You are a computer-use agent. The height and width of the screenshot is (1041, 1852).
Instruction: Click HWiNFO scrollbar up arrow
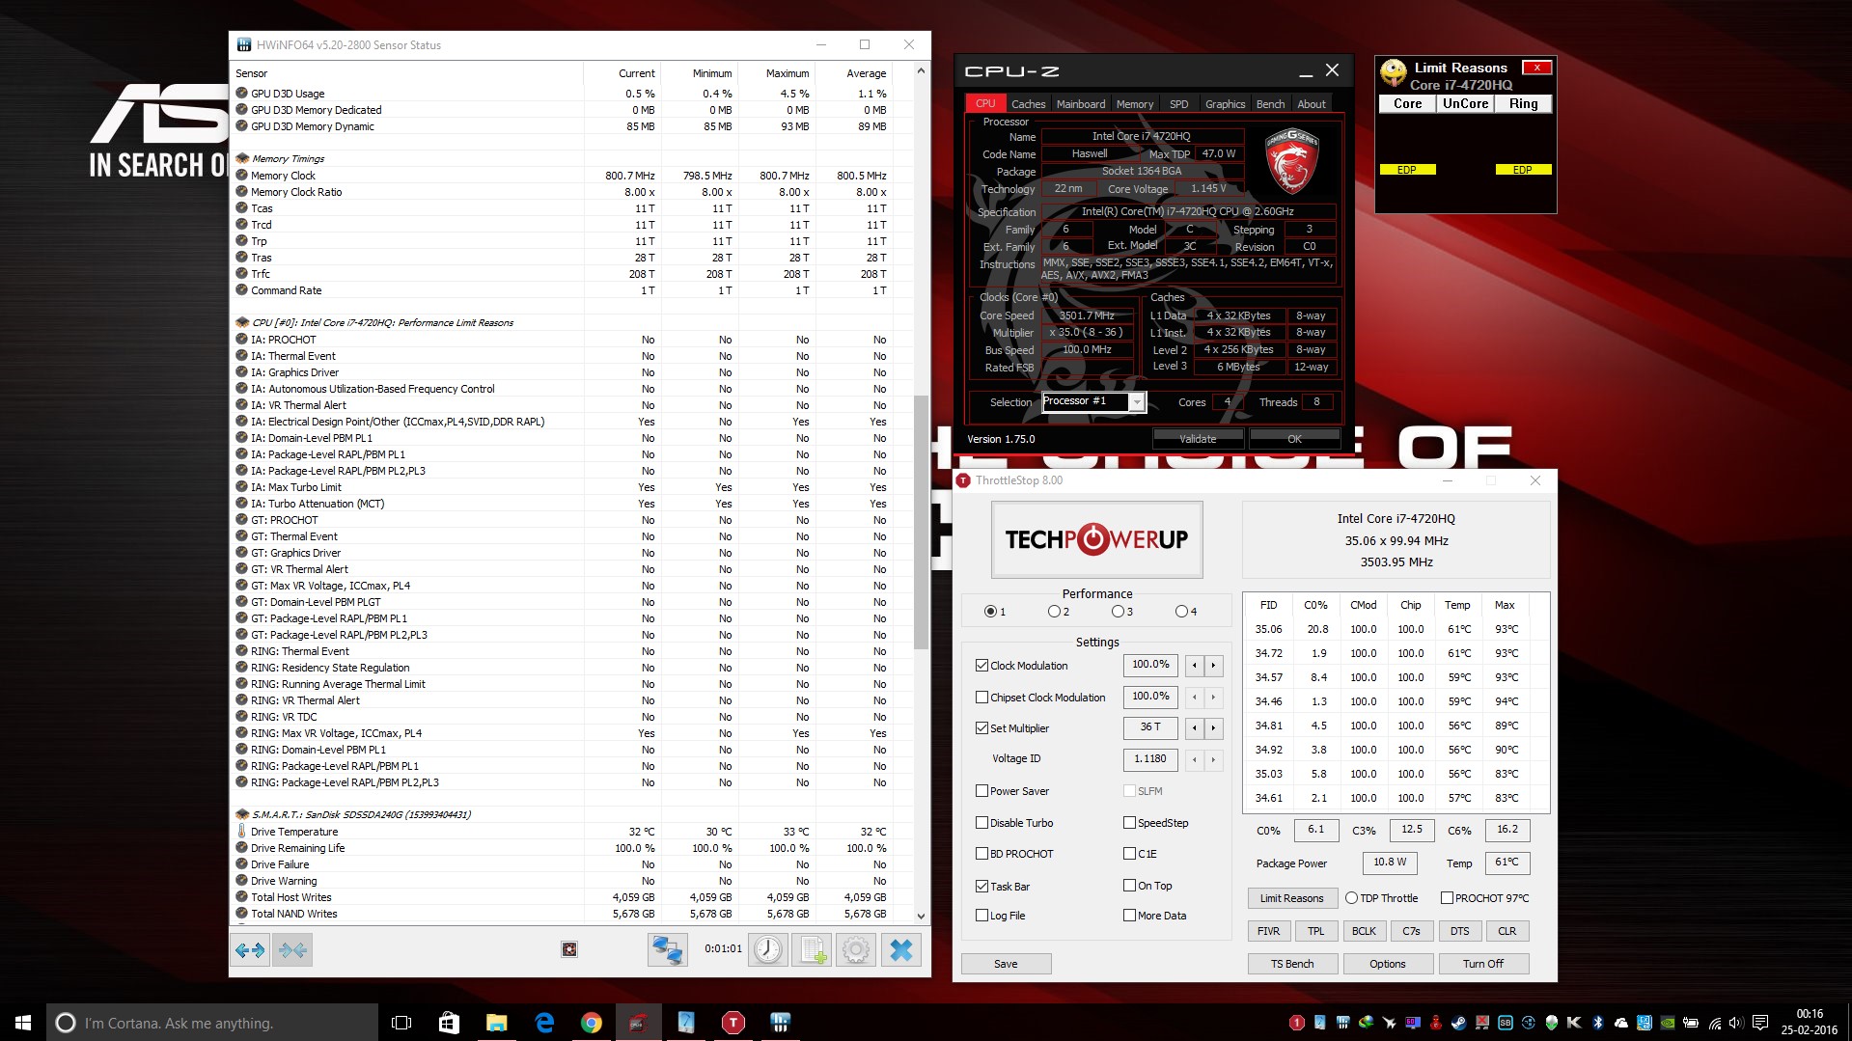(x=921, y=70)
